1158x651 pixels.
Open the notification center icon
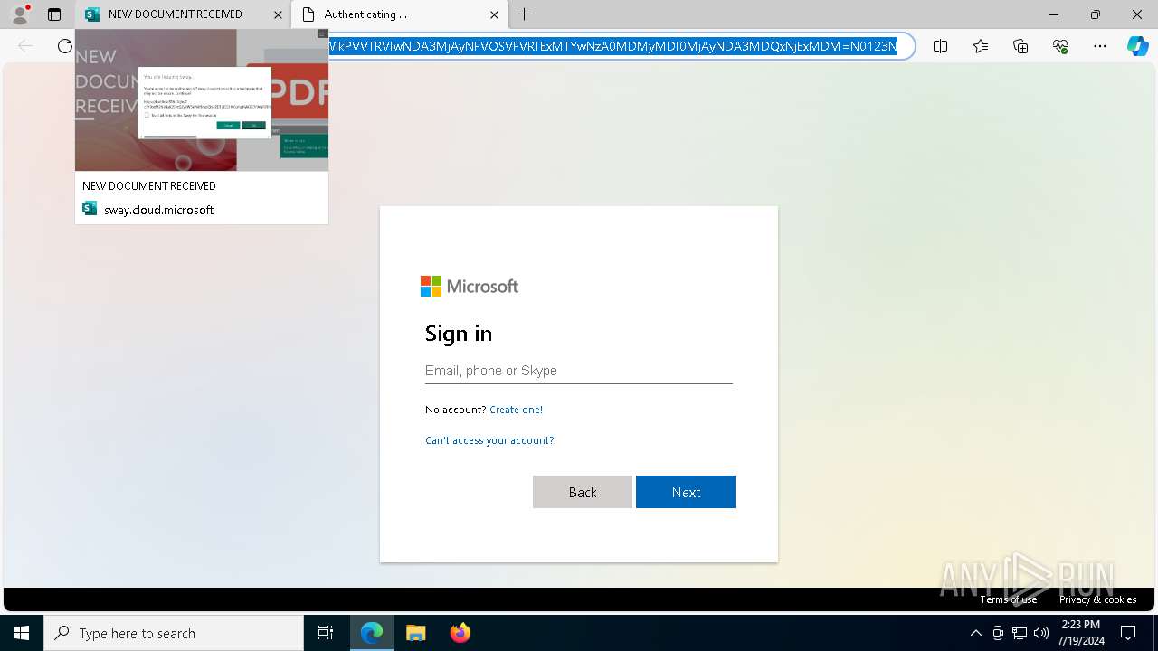(1128, 633)
